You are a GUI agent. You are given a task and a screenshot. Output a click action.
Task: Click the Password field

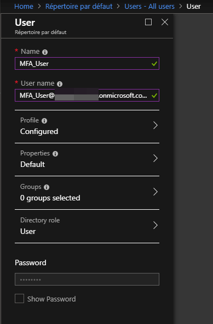coord(87,280)
